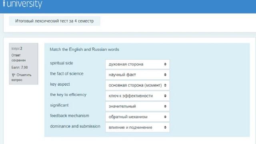
Task: Click the 'Балл: 7,00' text
Action: click(20, 67)
